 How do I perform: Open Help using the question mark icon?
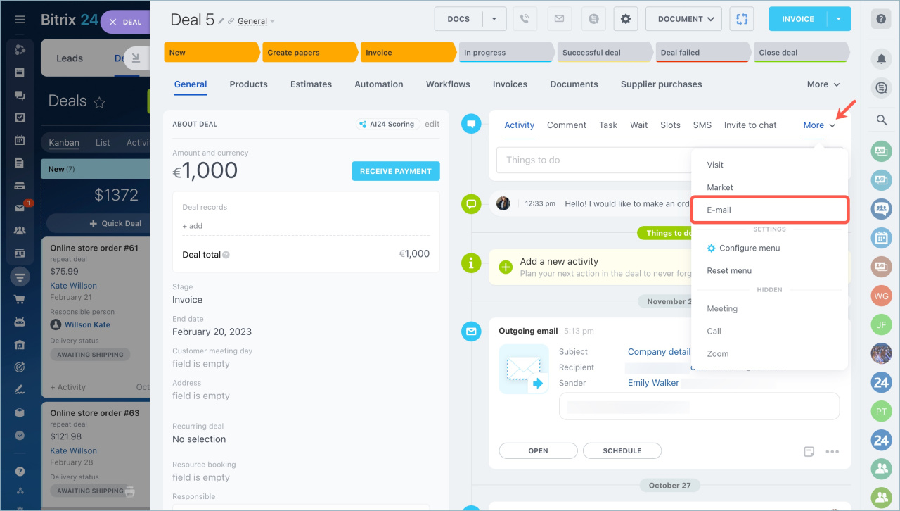point(881,19)
